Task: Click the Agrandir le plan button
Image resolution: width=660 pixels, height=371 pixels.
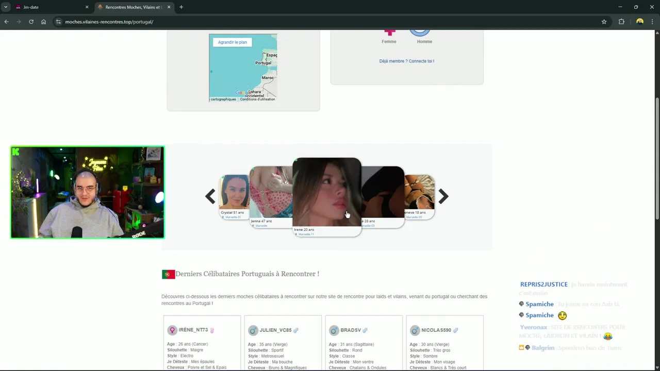Action: coord(232,42)
